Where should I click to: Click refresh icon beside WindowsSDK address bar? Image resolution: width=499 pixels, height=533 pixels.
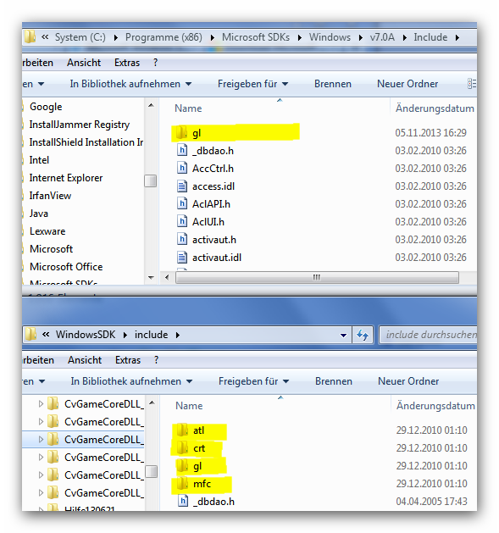(x=363, y=335)
